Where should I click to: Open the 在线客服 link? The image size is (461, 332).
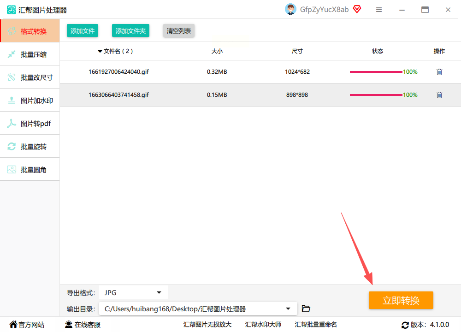pyautogui.click(x=83, y=324)
